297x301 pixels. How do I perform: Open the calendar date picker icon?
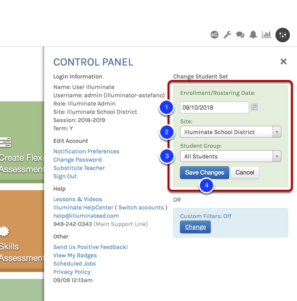[x=254, y=107]
